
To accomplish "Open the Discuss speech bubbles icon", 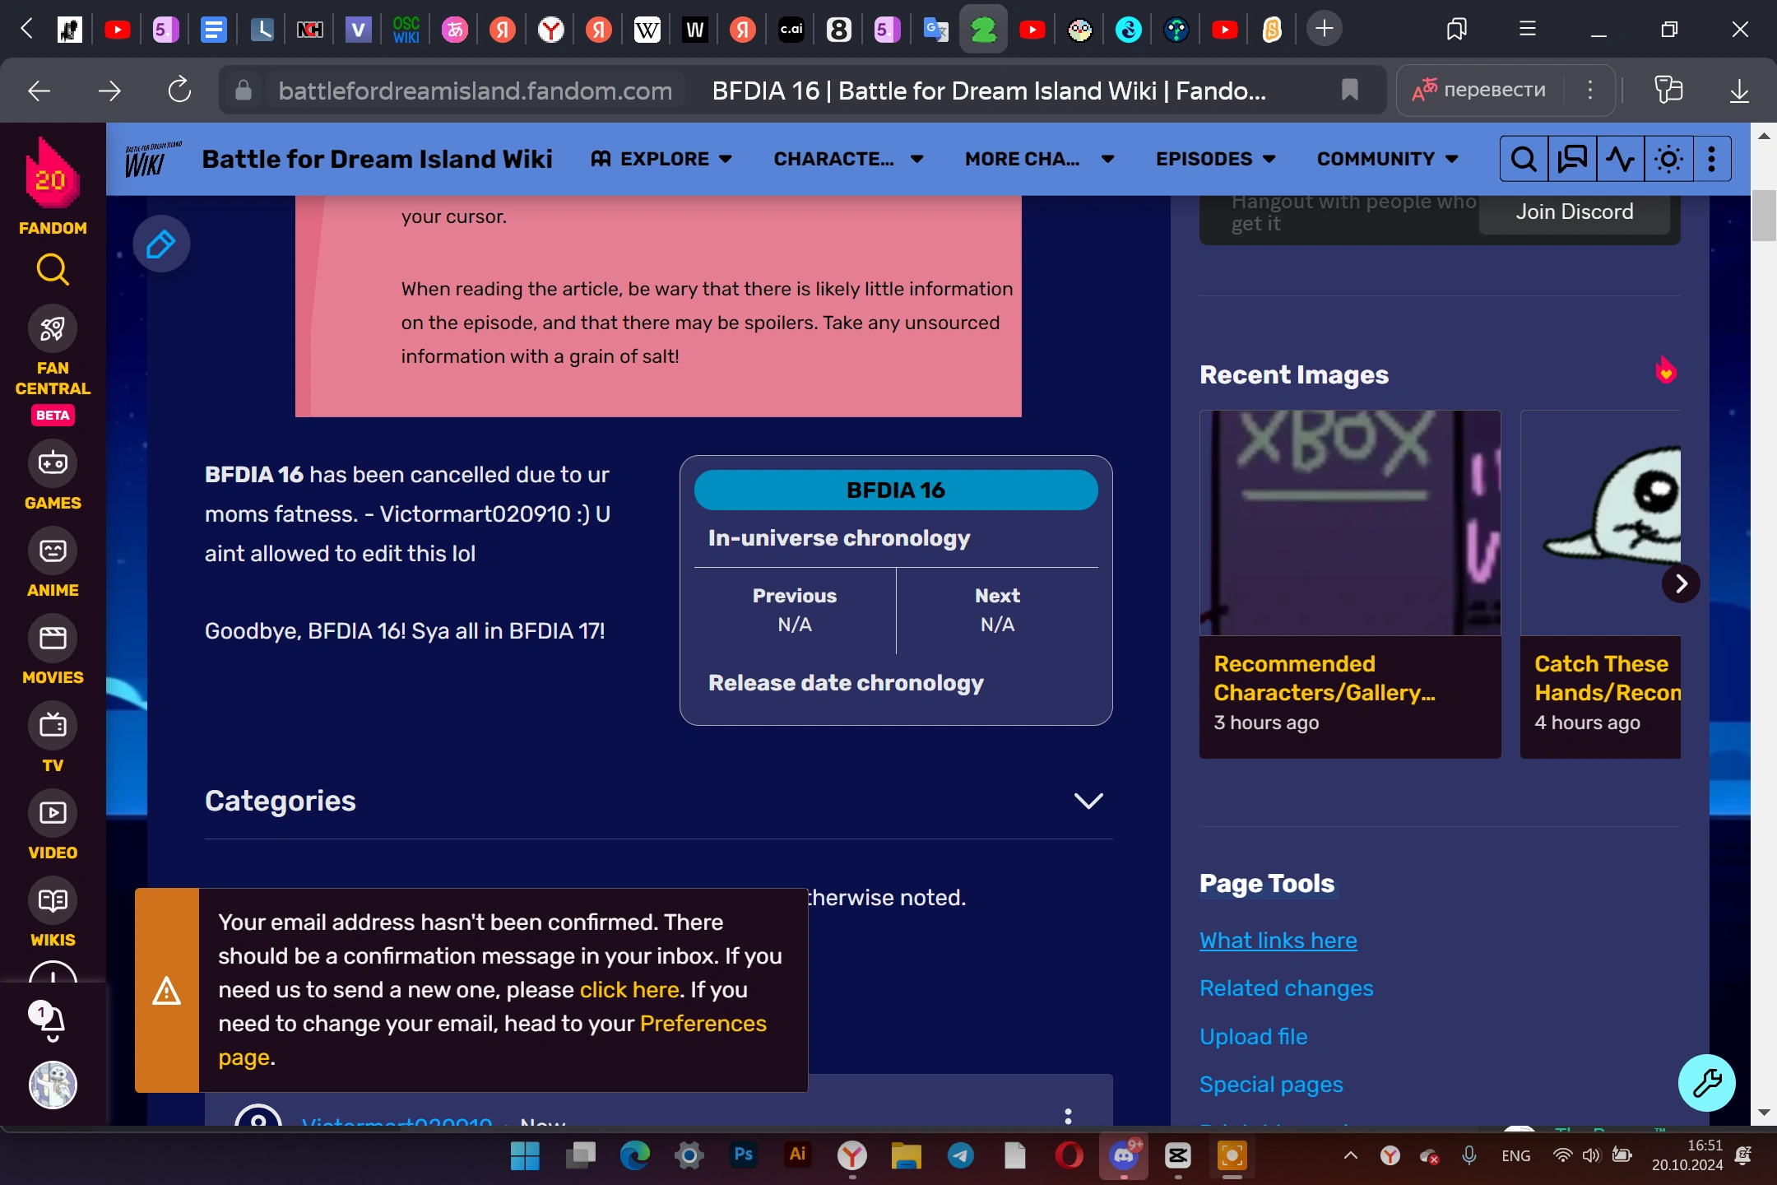I will pyautogui.click(x=1572, y=159).
